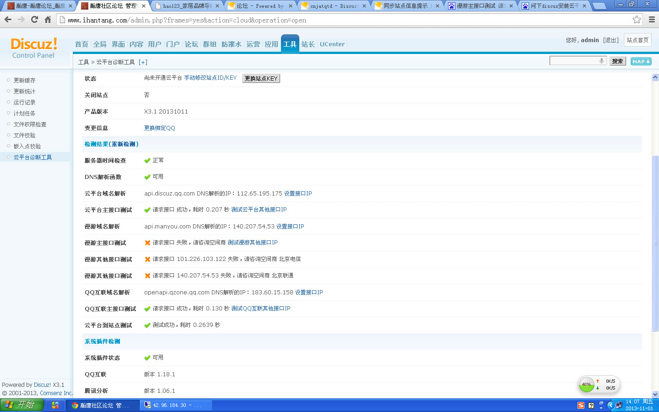Open the 全局 top menu
This screenshot has height=412, width=659.
(x=100, y=44)
